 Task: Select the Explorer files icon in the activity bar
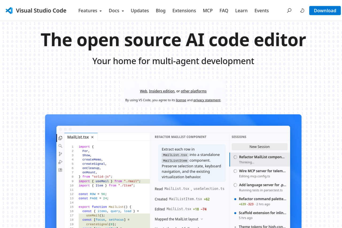point(60,138)
